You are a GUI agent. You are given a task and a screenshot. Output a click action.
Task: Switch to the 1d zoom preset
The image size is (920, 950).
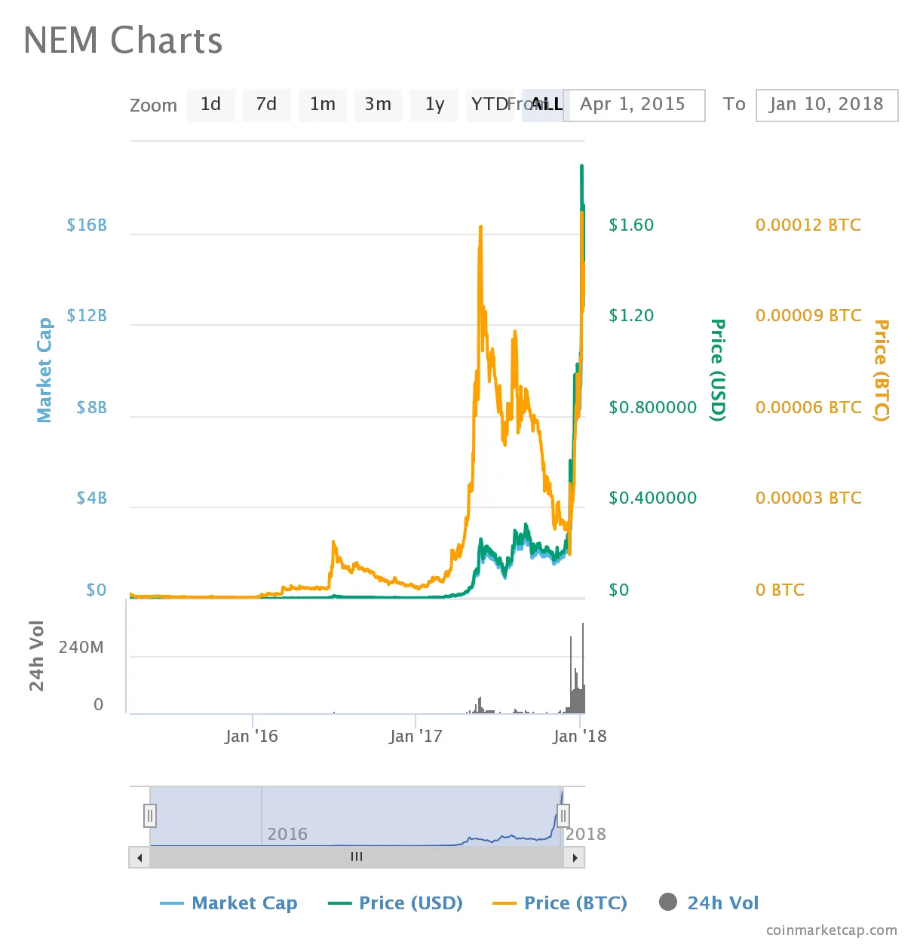click(x=210, y=105)
